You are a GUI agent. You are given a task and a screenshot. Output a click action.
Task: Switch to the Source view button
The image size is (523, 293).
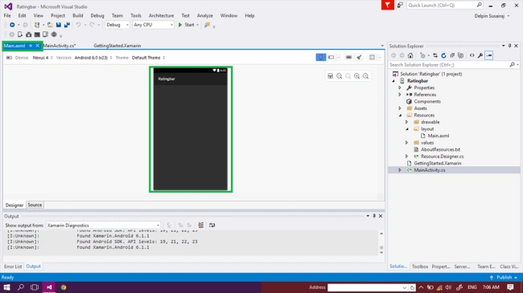click(35, 206)
